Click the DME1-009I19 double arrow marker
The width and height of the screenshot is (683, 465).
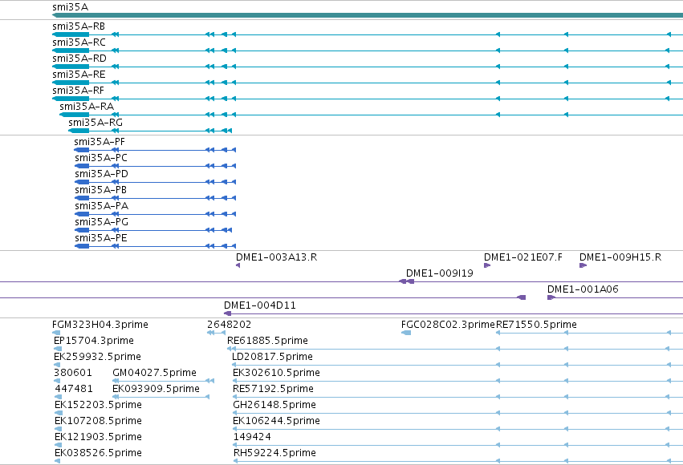click(406, 281)
